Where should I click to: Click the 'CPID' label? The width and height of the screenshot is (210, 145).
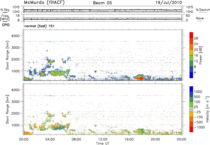[x=6, y=25]
